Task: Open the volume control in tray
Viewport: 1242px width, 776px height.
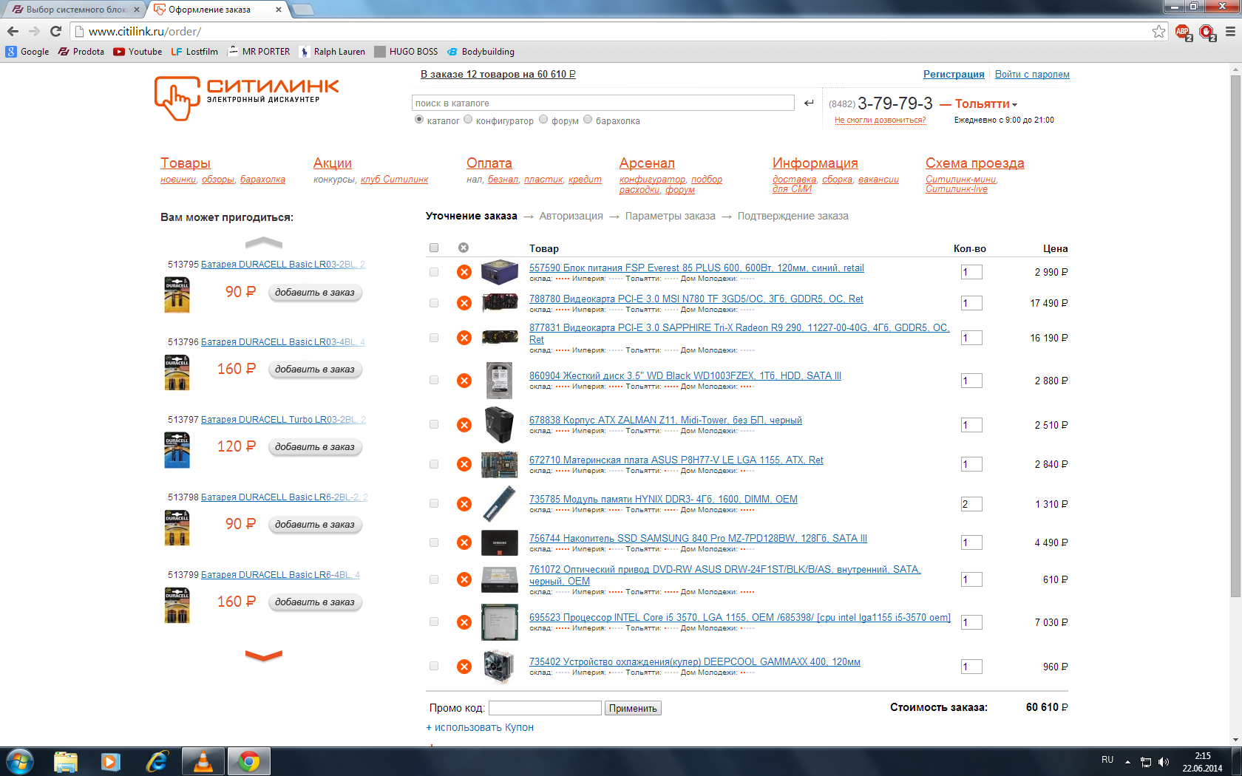Action: [x=1164, y=761]
